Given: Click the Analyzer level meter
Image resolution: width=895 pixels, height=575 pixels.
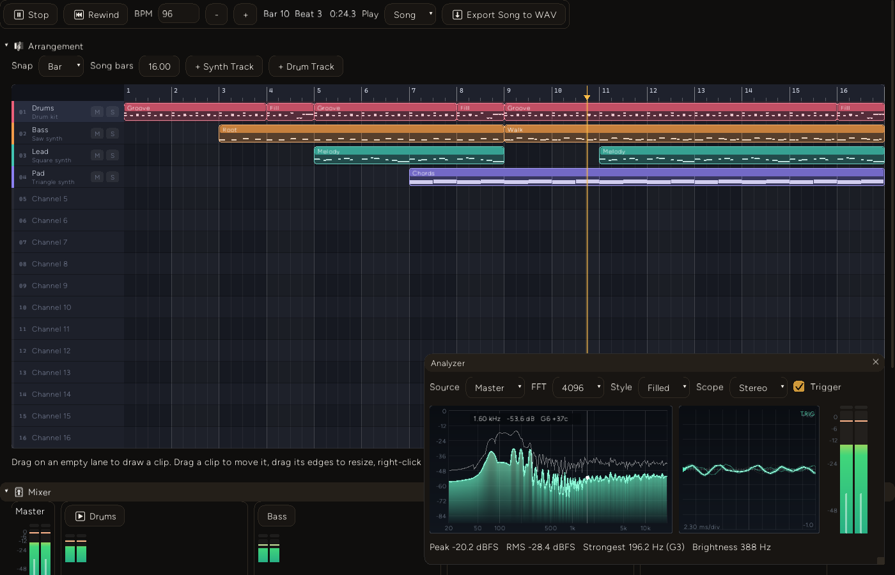Looking at the screenshot, I should coord(853,470).
